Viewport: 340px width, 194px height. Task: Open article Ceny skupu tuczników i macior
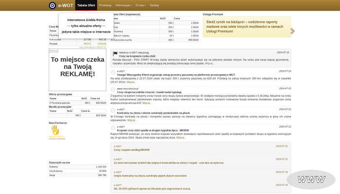[149, 92]
